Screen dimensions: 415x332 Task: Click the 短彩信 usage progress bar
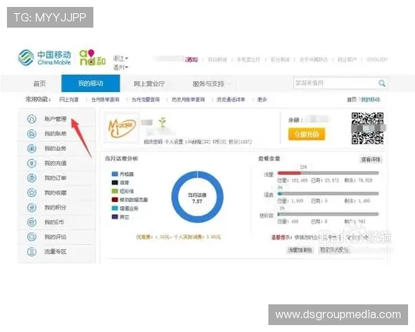(x=328, y=214)
